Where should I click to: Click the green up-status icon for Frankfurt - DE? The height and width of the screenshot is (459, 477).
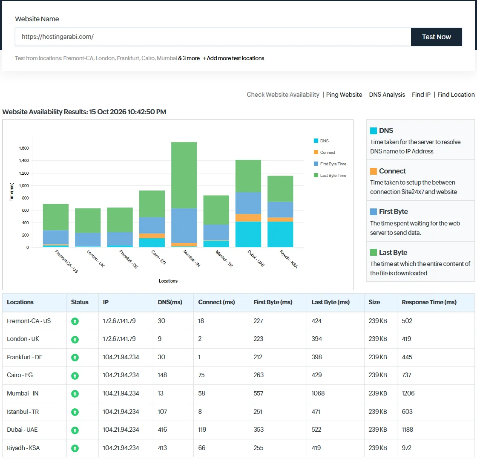(75, 357)
